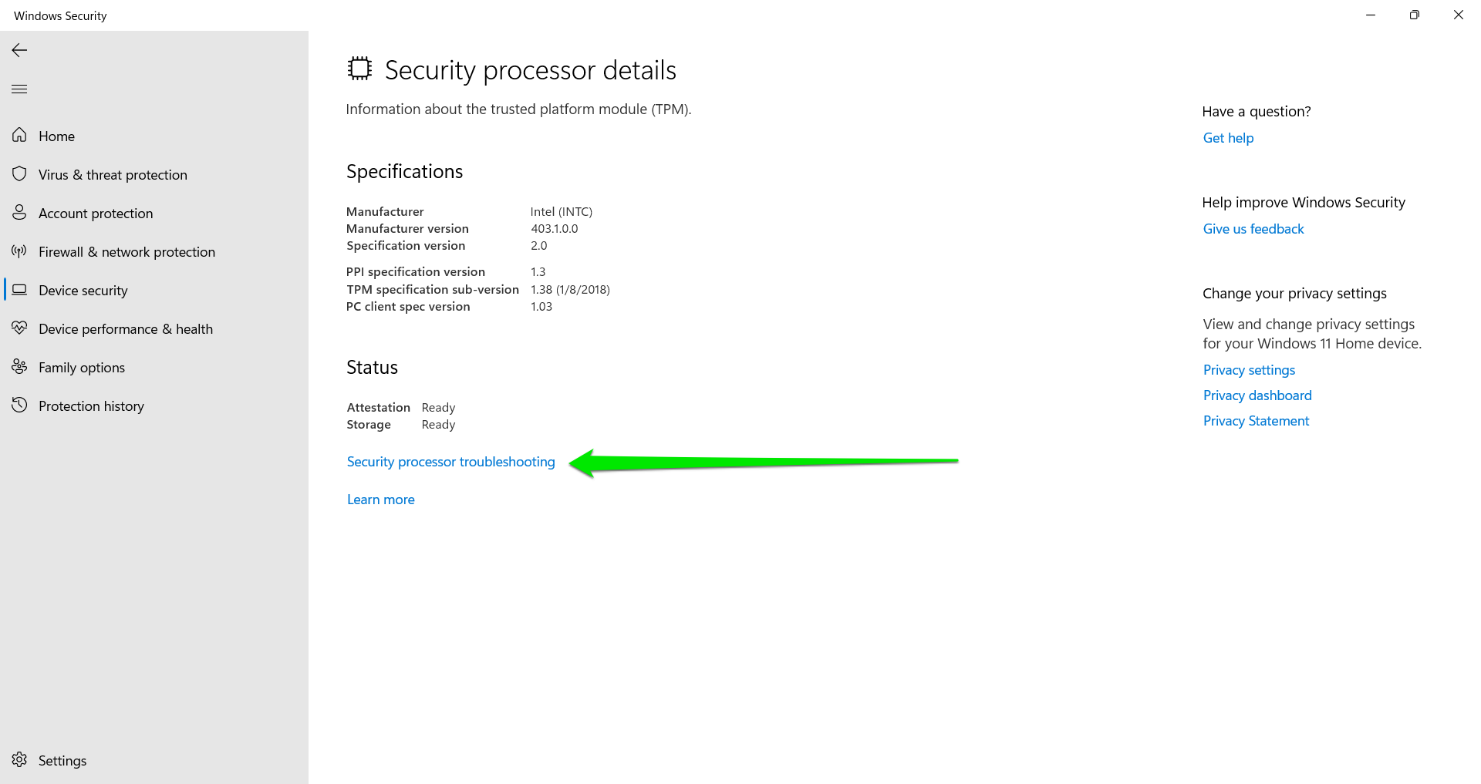Click the Protection history clock icon
The width and height of the screenshot is (1481, 784).
pyautogui.click(x=20, y=405)
